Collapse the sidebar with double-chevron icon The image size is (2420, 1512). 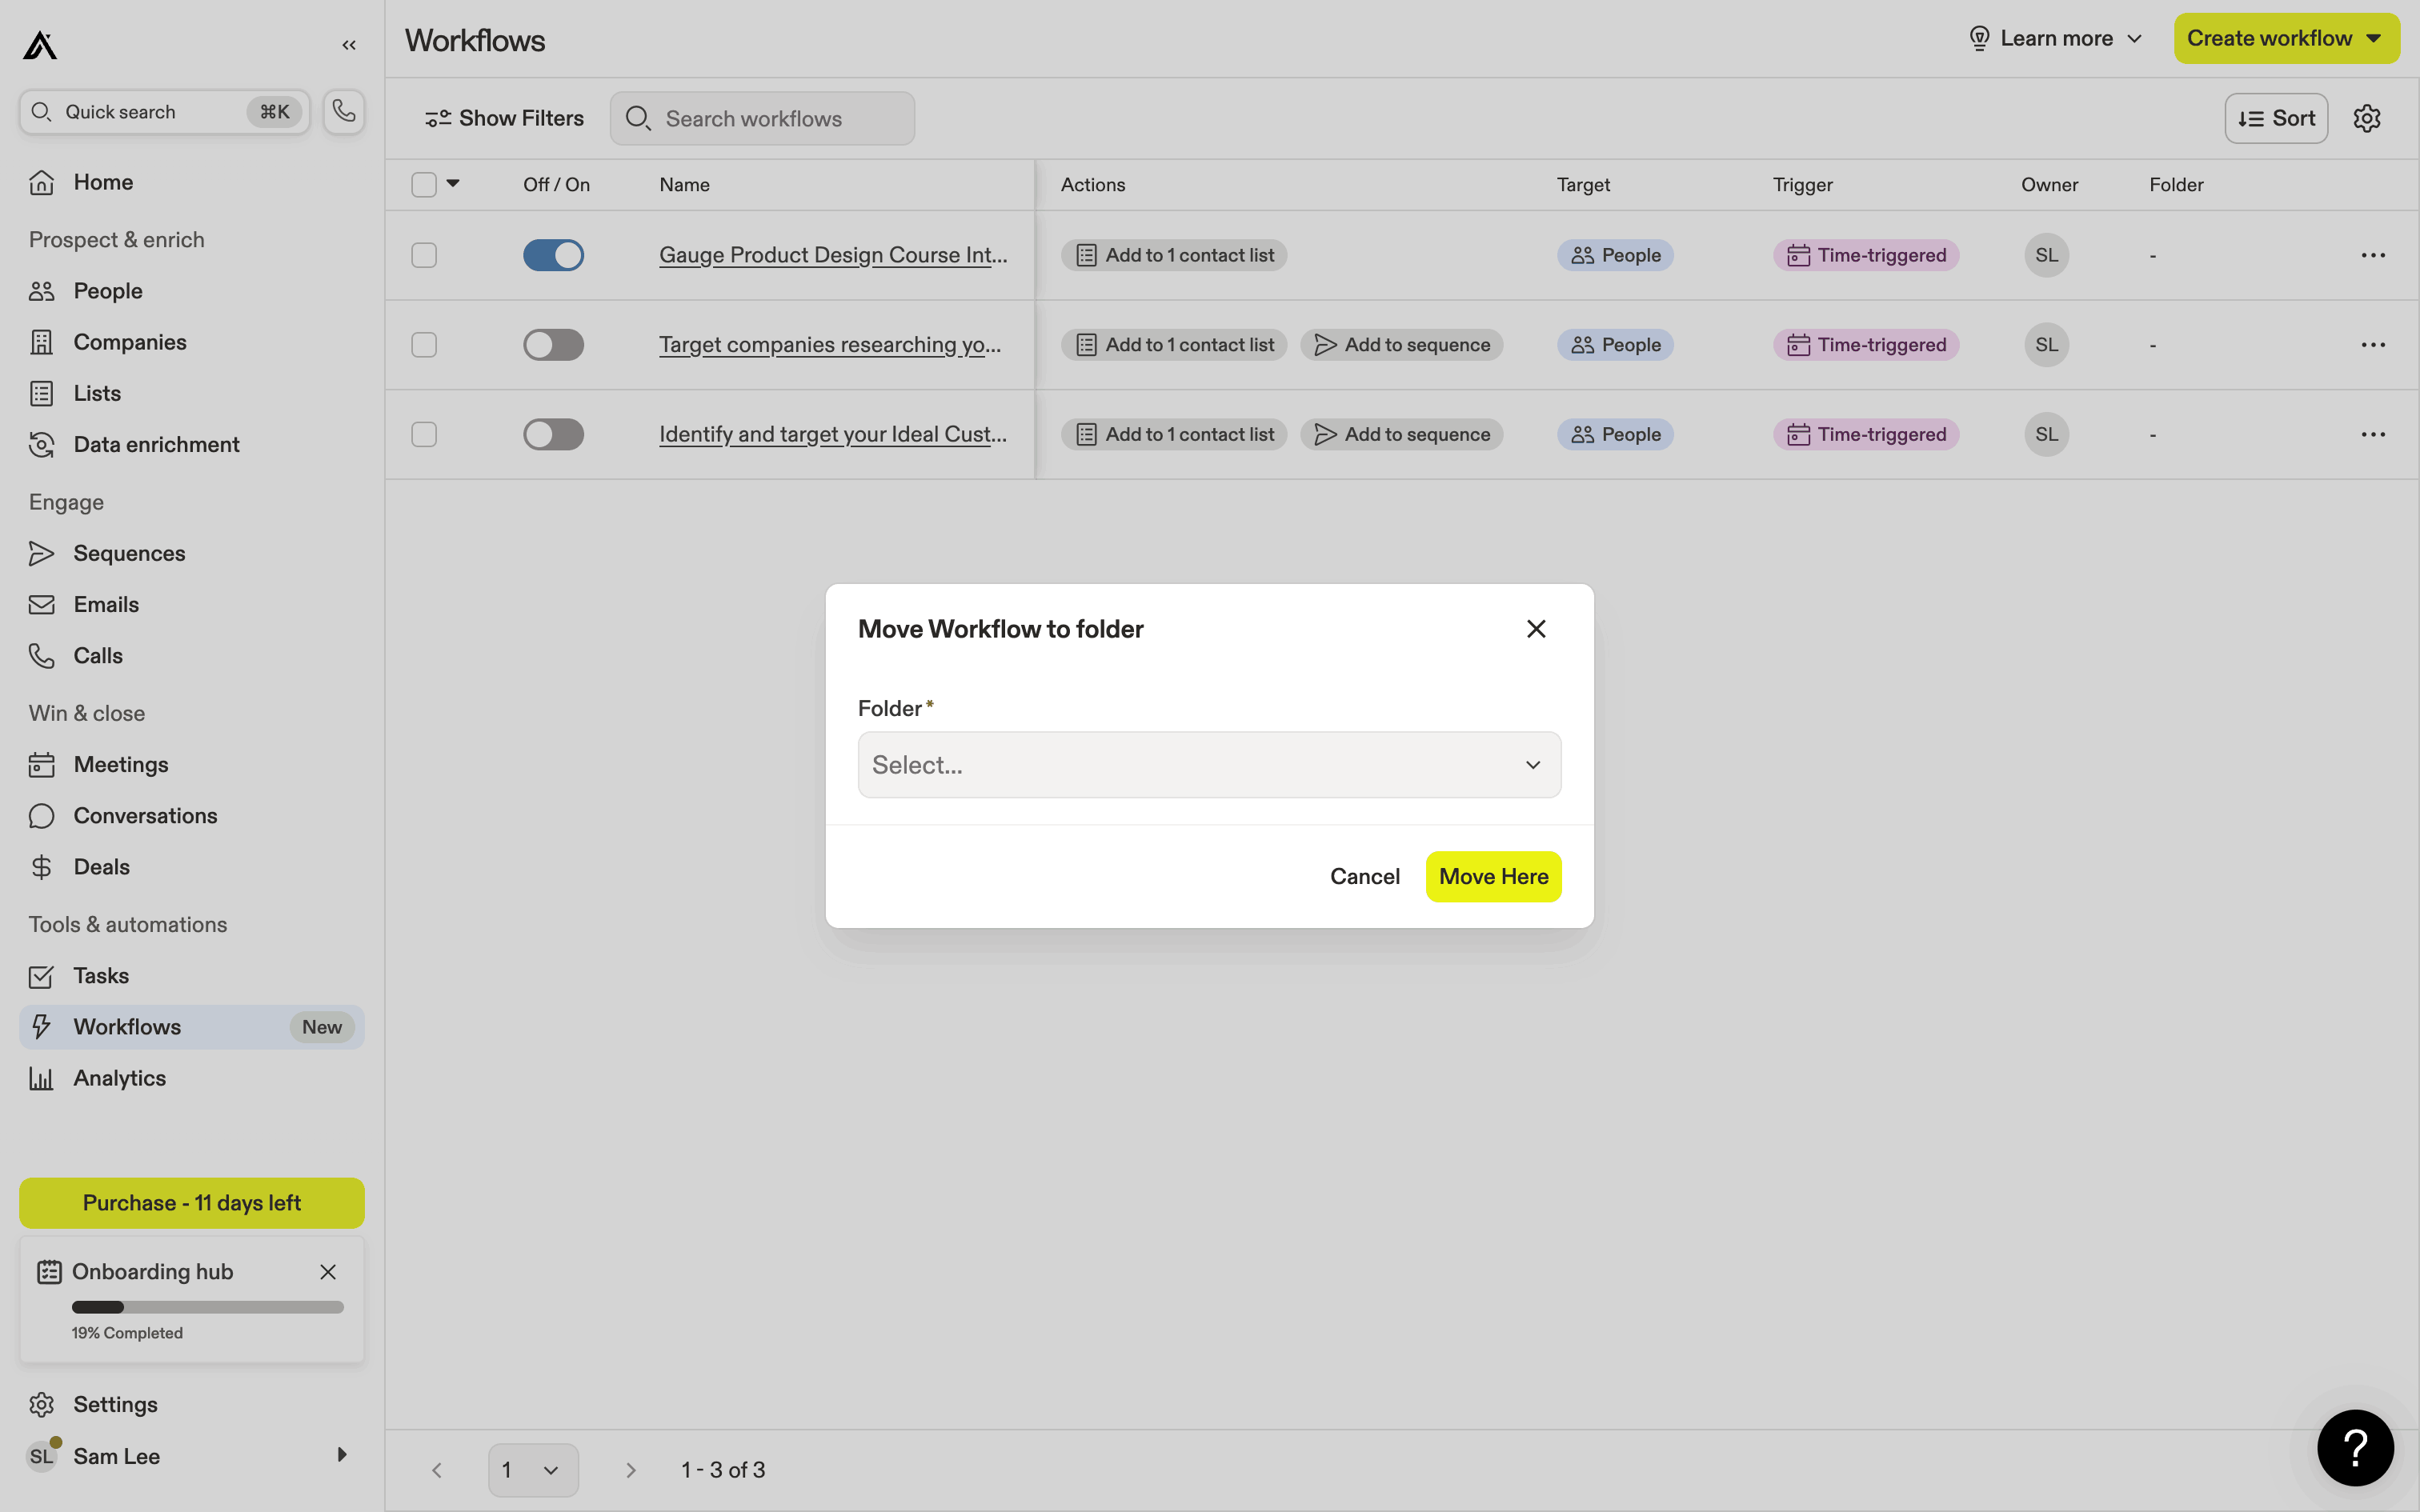[x=349, y=45]
